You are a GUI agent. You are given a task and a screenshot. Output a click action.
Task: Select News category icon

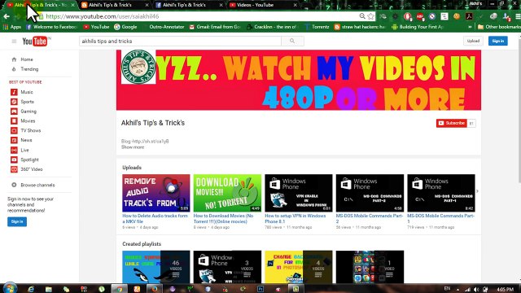(x=14, y=140)
